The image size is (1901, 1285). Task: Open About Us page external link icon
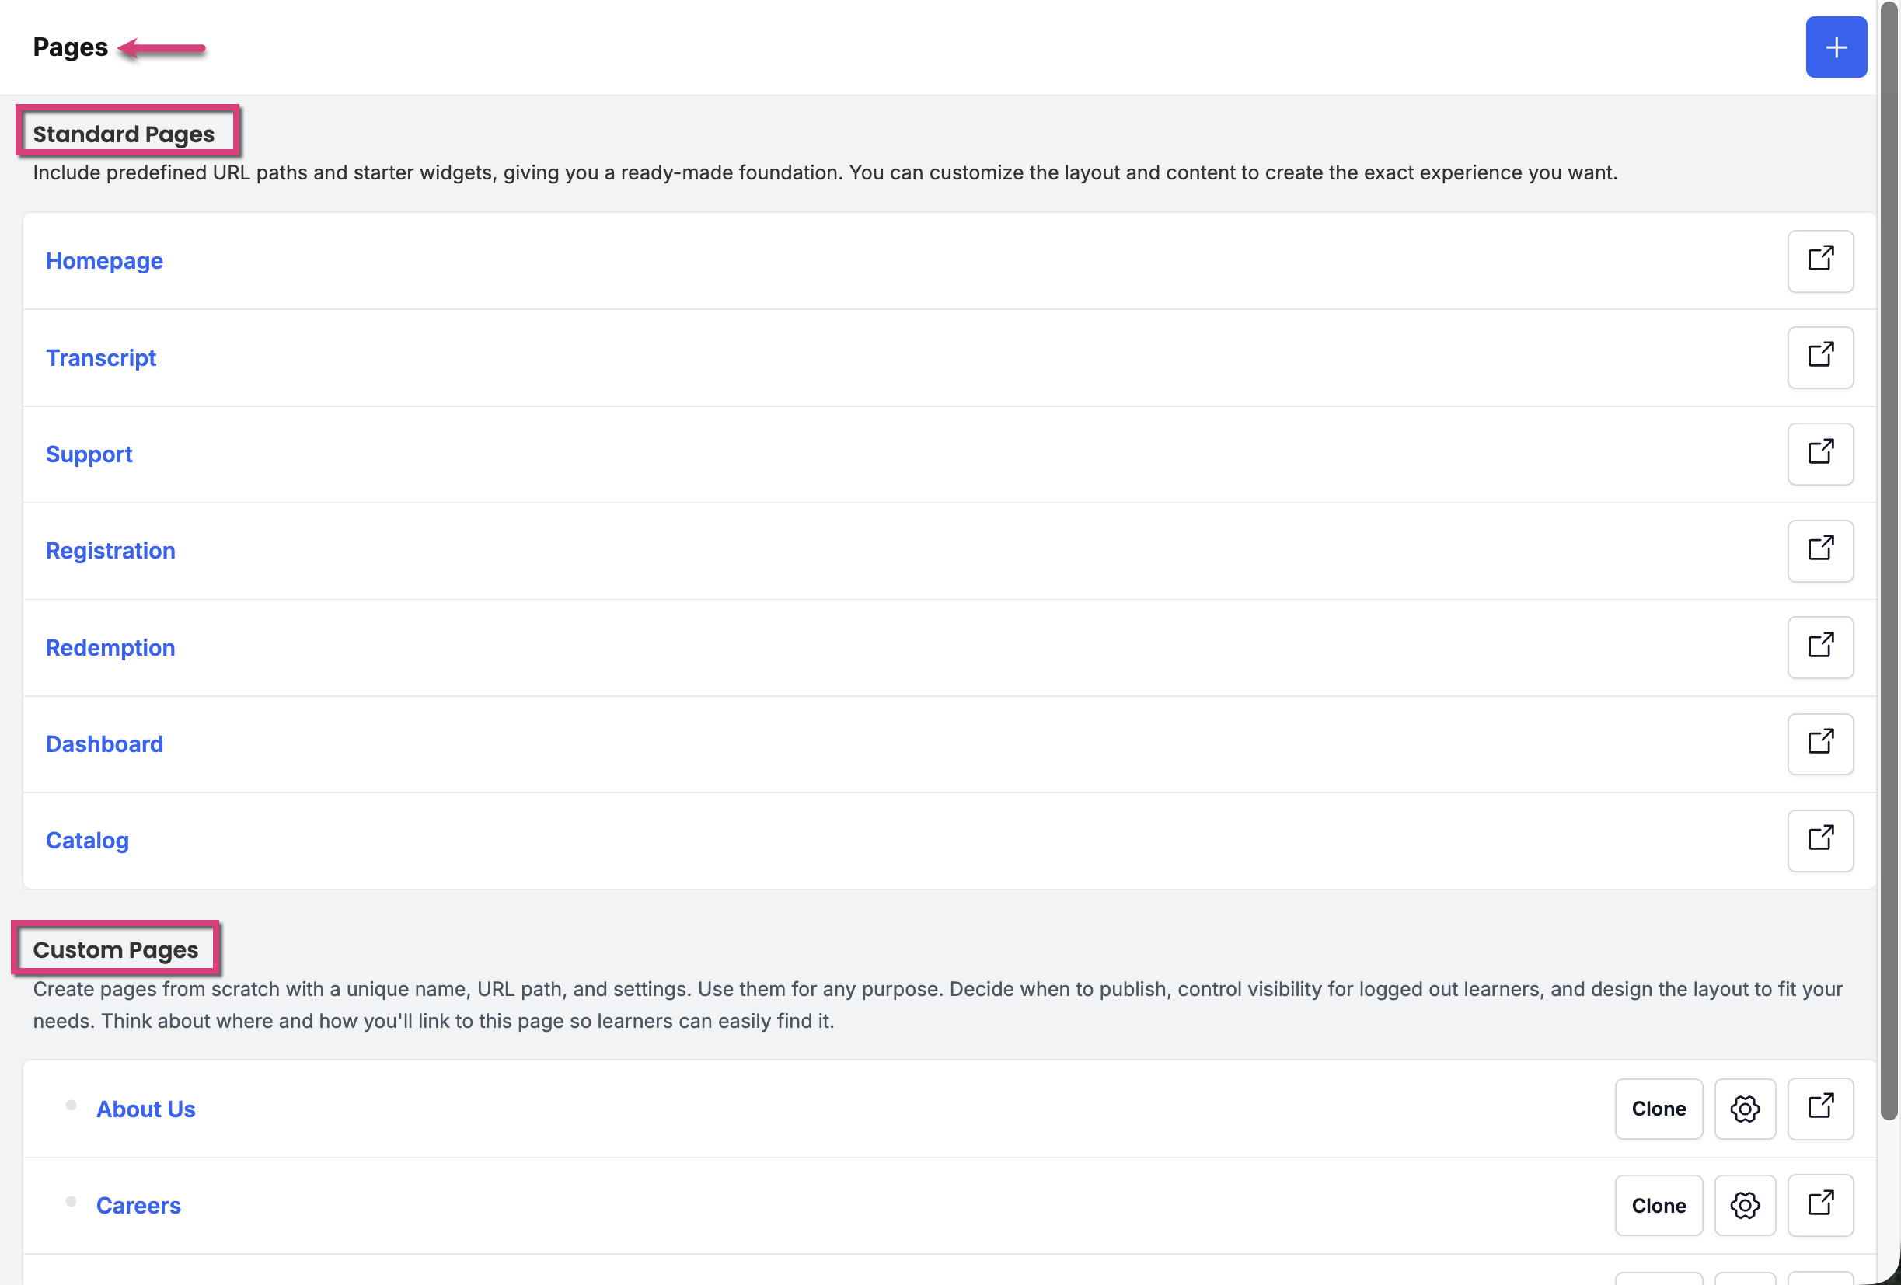(1820, 1109)
